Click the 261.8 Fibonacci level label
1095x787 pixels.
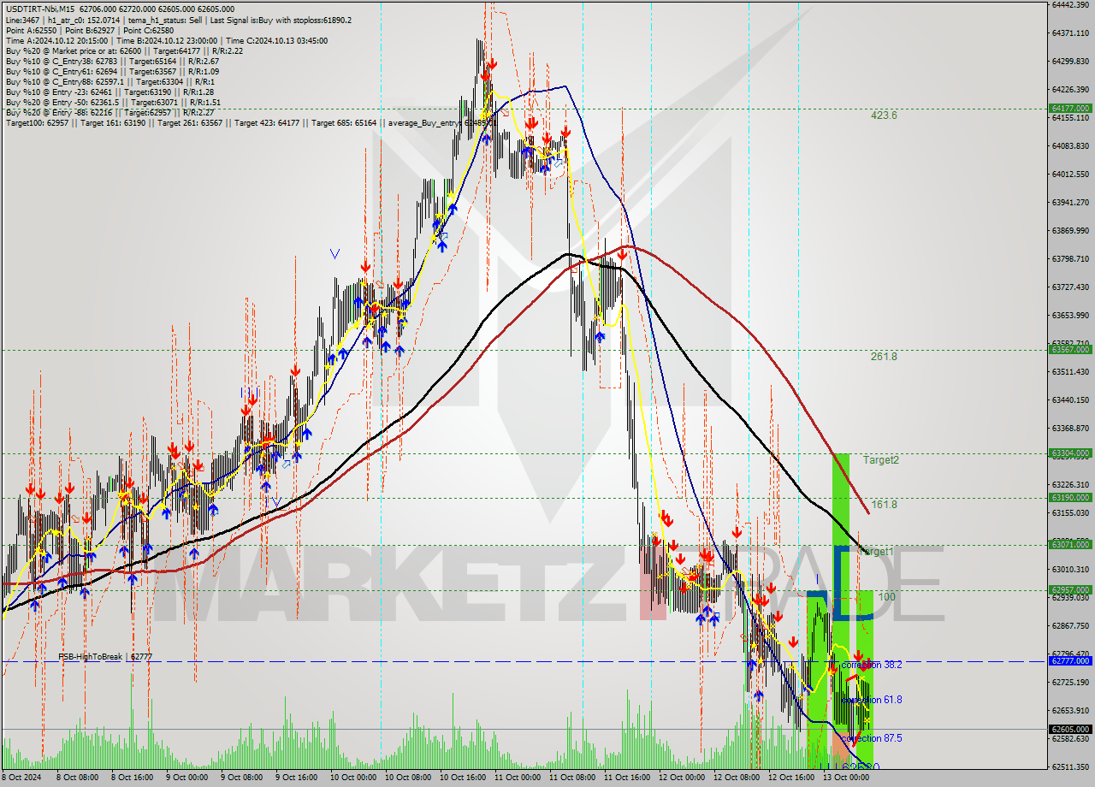pyautogui.click(x=884, y=356)
